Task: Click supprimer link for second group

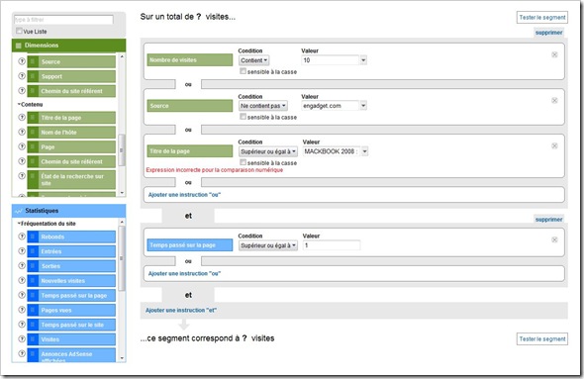Action: coord(548,220)
